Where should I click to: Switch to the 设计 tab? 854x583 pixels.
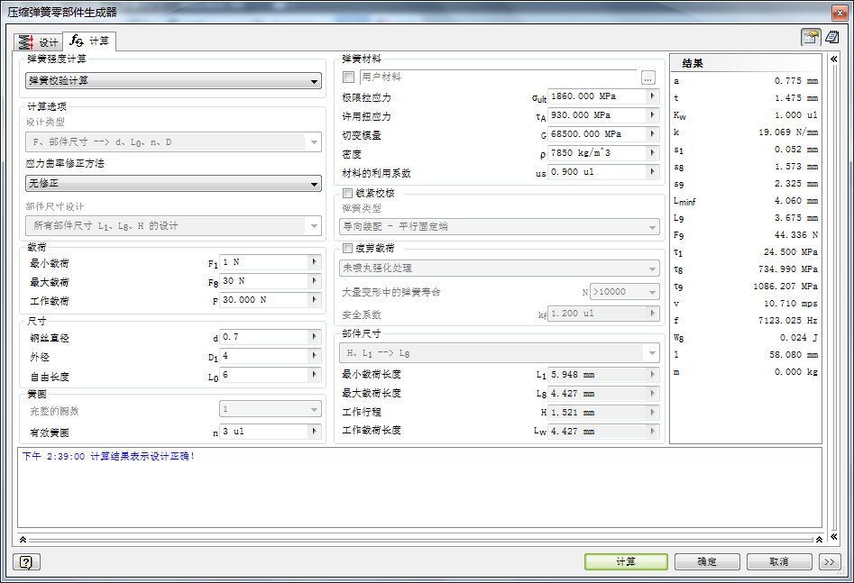coord(38,42)
